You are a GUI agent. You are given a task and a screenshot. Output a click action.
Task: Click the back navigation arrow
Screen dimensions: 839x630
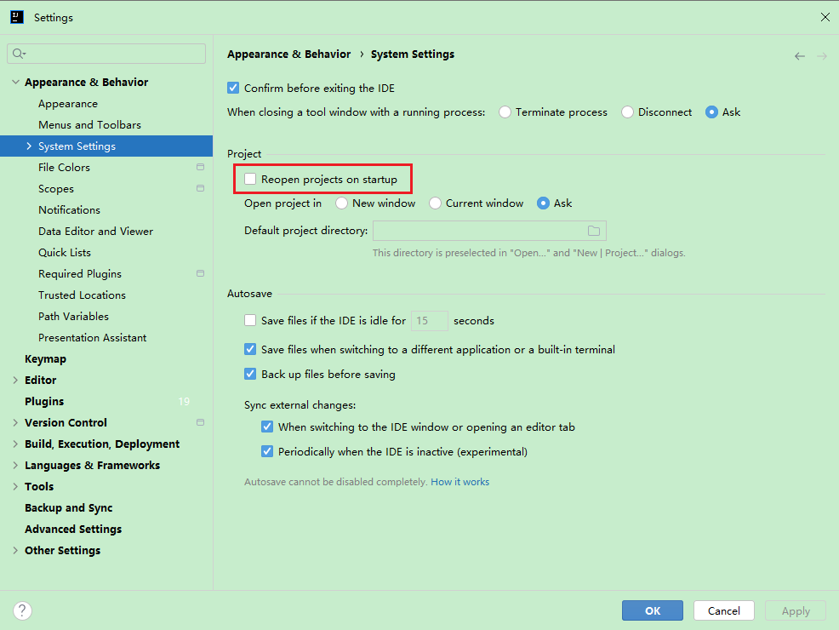[x=799, y=56]
